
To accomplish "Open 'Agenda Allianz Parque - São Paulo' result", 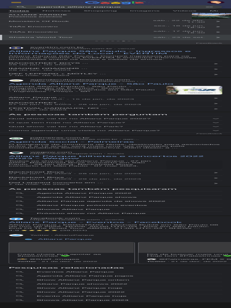I will pyautogui.click(x=91, y=84).
